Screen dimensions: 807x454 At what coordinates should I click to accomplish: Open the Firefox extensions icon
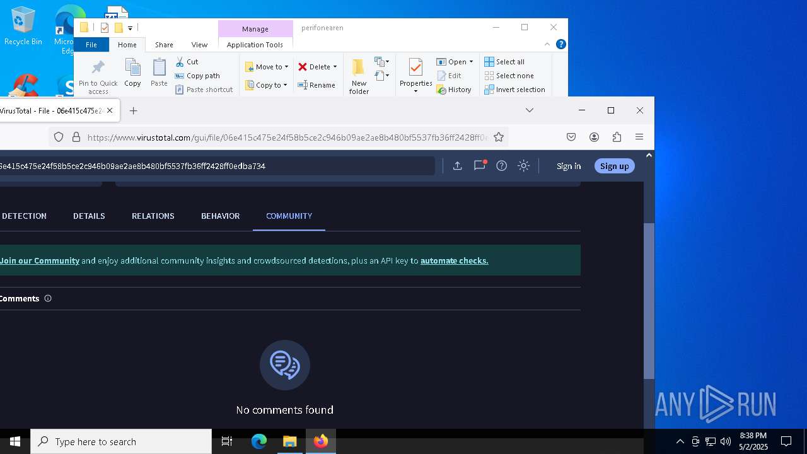tap(617, 137)
